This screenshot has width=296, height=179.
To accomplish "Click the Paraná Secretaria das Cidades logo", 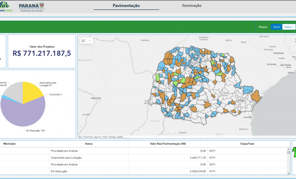I will point(31,7).
